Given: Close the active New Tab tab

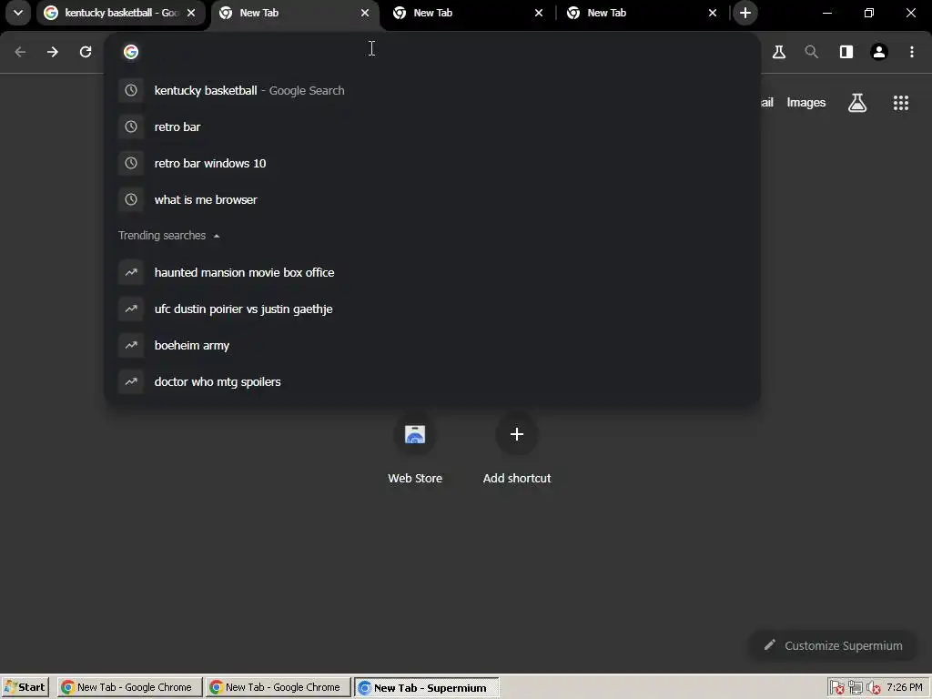Looking at the screenshot, I should [365, 13].
